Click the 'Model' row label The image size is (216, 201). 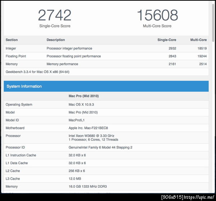[x=10, y=112]
